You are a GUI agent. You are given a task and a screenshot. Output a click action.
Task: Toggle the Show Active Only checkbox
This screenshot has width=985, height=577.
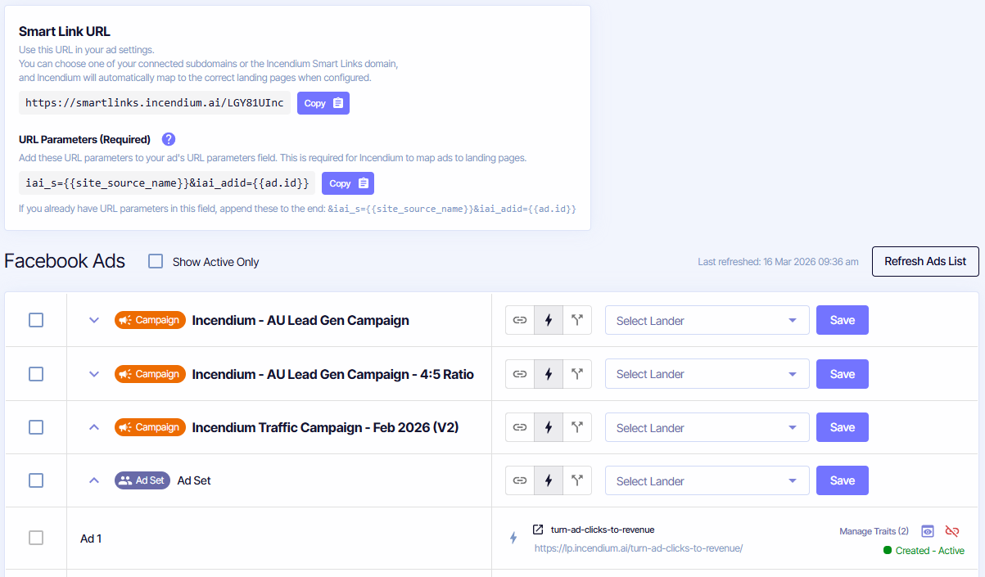click(156, 261)
